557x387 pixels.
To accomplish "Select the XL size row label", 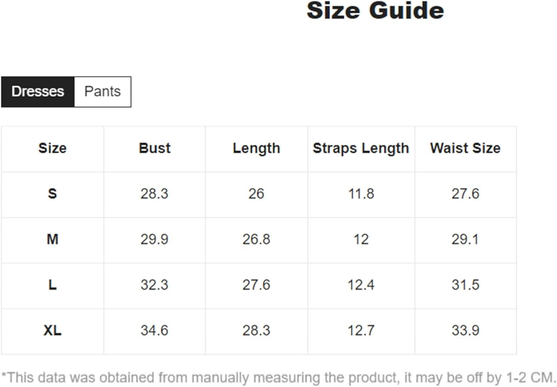I will [x=52, y=331].
